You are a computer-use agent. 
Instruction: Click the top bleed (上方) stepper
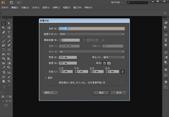pos(60,71)
